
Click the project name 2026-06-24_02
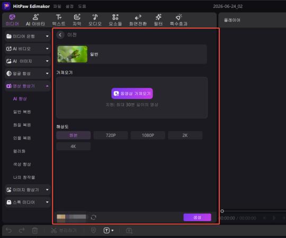click(x=228, y=6)
